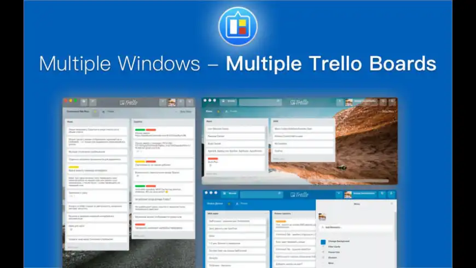Open Boards button in the gray left window
Screen dimensions: 476x268
tap(84, 103)
